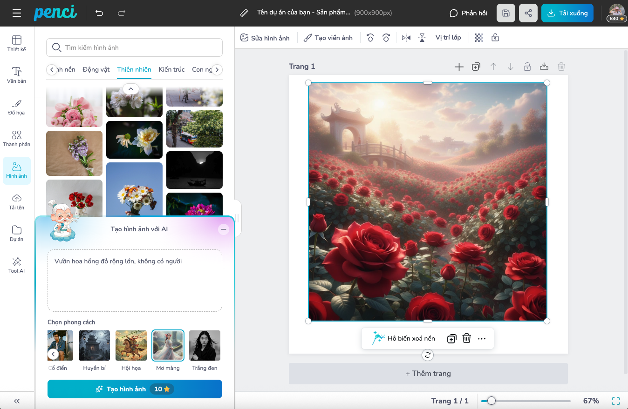This screenshot has width=628, height=409.
Task: Flip image horizontally icon
Action: click(406, 38)
